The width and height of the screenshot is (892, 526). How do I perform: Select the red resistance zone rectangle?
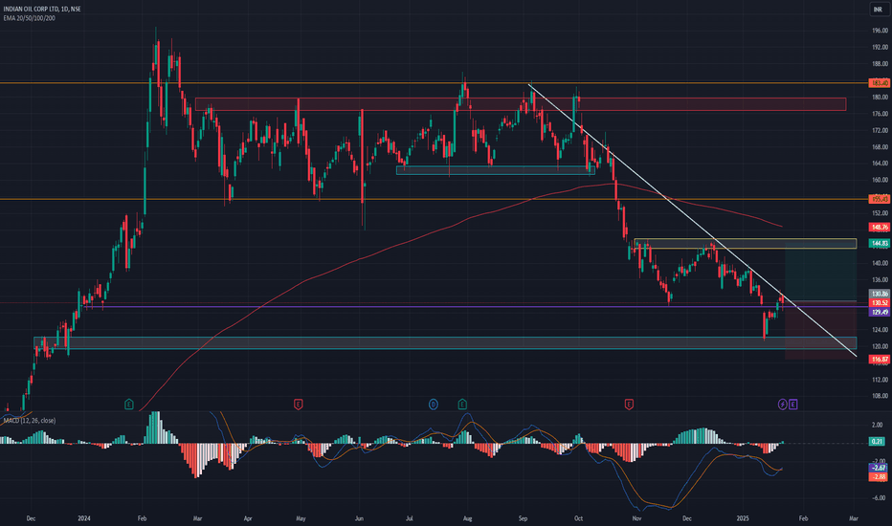pos(520,104)
